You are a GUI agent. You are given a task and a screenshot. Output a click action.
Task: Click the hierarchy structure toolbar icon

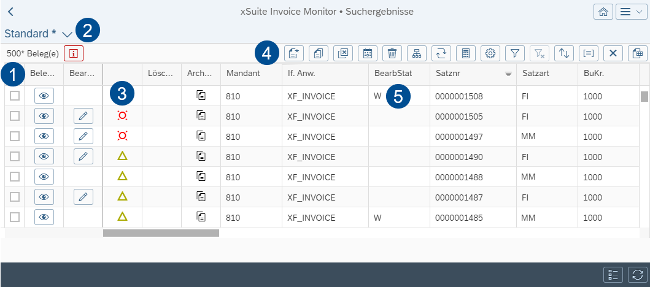pos(417,53)
